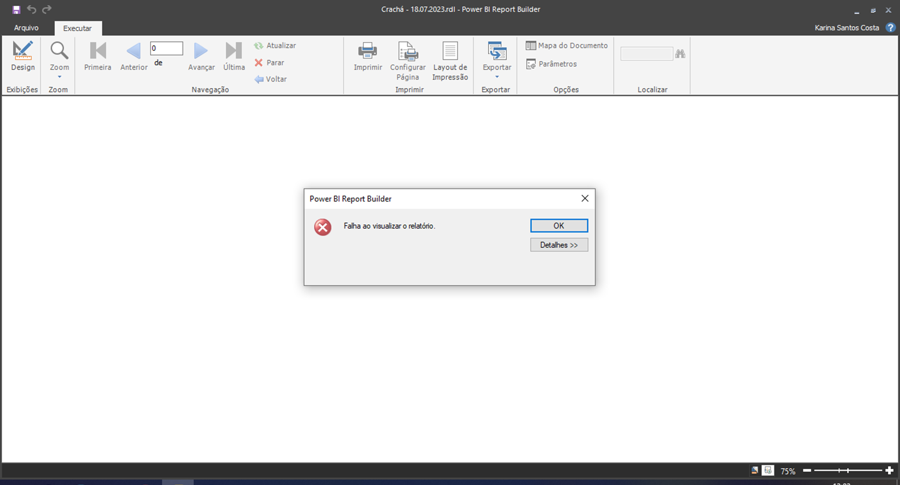This screenshot has width=900, height=485.
Task: Click the red error icon in dialog
Action: [x=323, y=227]
